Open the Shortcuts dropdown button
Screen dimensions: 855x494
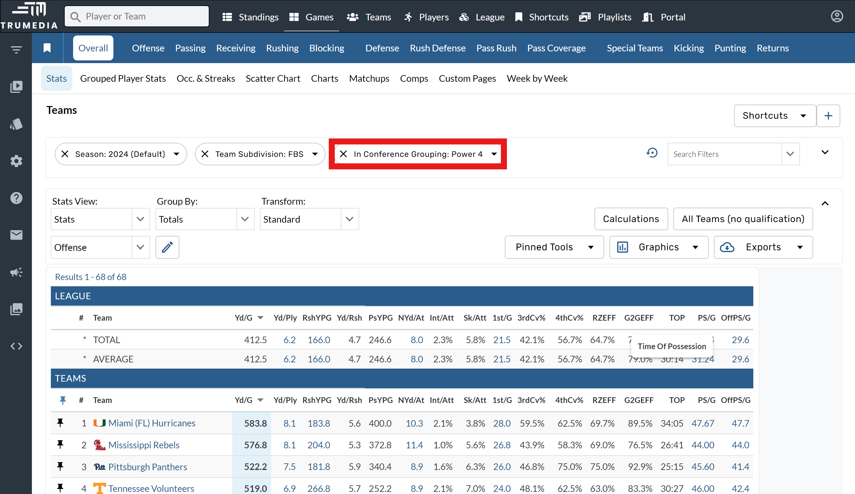click(774, 116)
